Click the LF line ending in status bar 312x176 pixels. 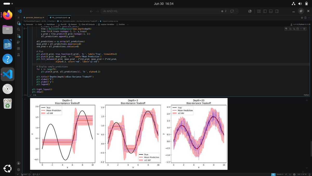[x=286, y=174]
